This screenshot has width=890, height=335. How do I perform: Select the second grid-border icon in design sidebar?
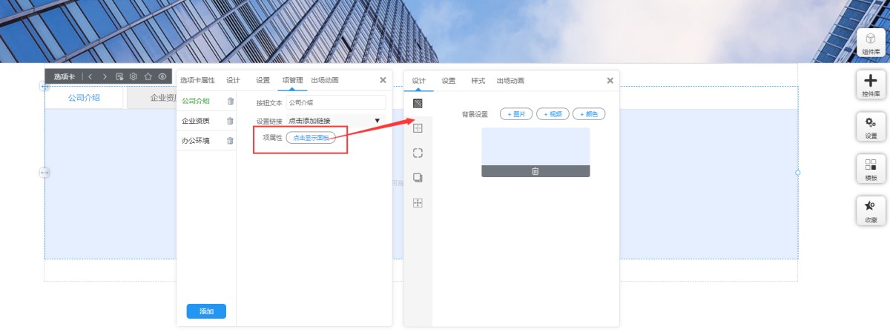pos(418,128)
